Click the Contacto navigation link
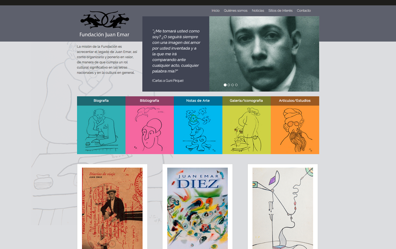 tap(304, 11)
